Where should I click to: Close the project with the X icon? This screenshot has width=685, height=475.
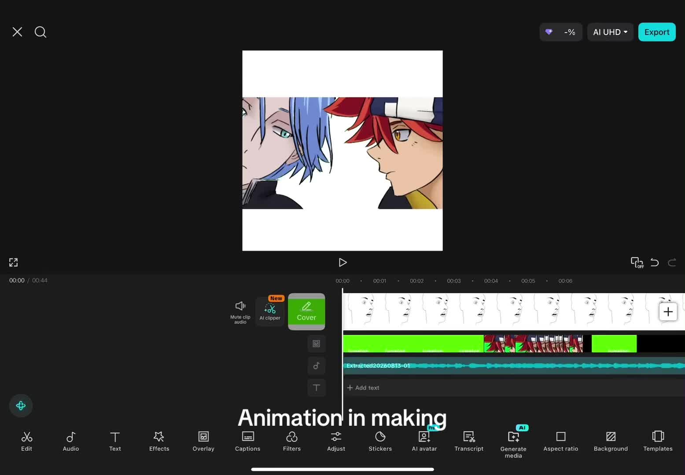(17, 32)
